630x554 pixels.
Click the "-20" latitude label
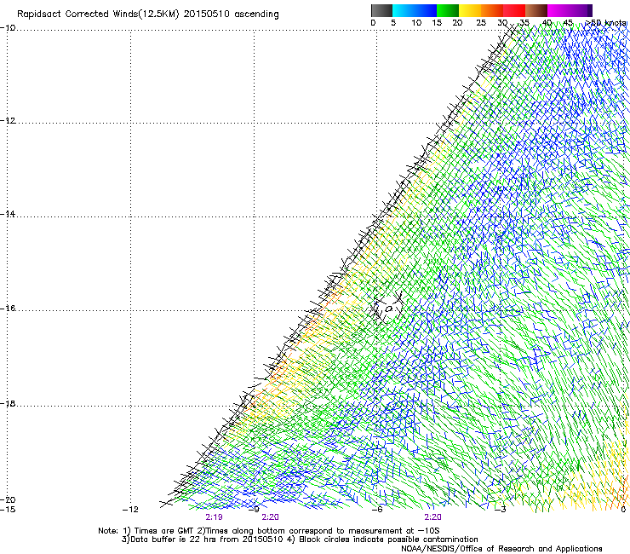coord(8,499)
